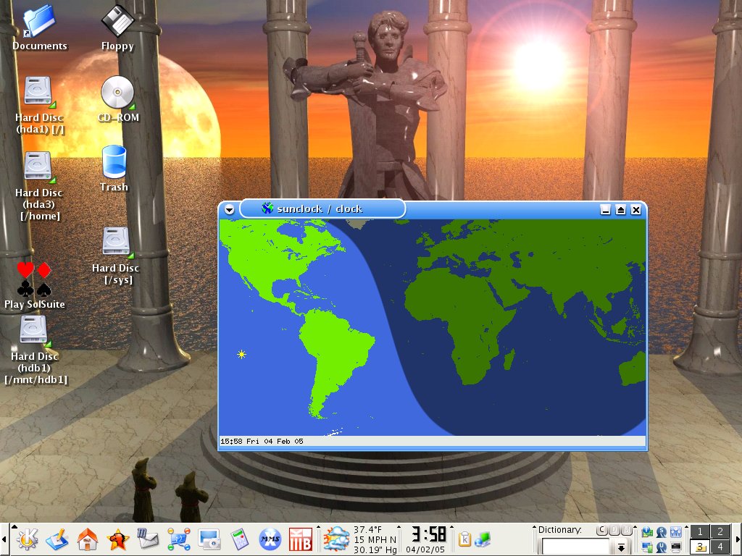This screenshot has width=742, height=556.
Task: Open the calculator from the panel
Action: [239, 539]
